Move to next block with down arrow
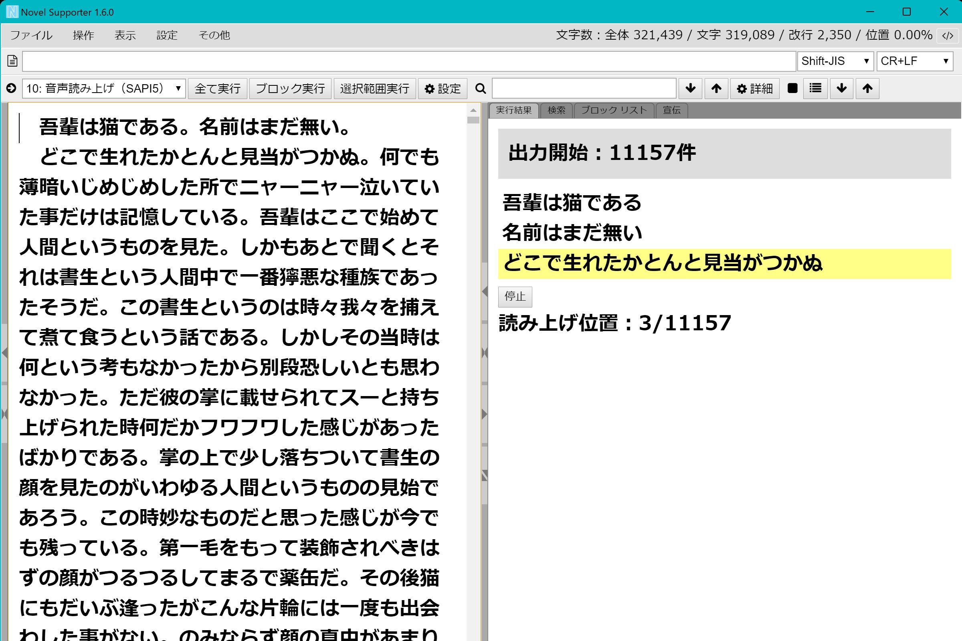962x641 pixels. pos(841,89)
